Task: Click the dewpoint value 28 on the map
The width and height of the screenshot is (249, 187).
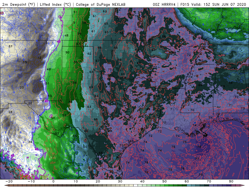Action: click(x=10, y=112)
